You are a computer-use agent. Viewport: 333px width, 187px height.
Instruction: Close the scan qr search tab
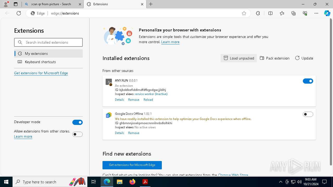(x=80, y=4)
